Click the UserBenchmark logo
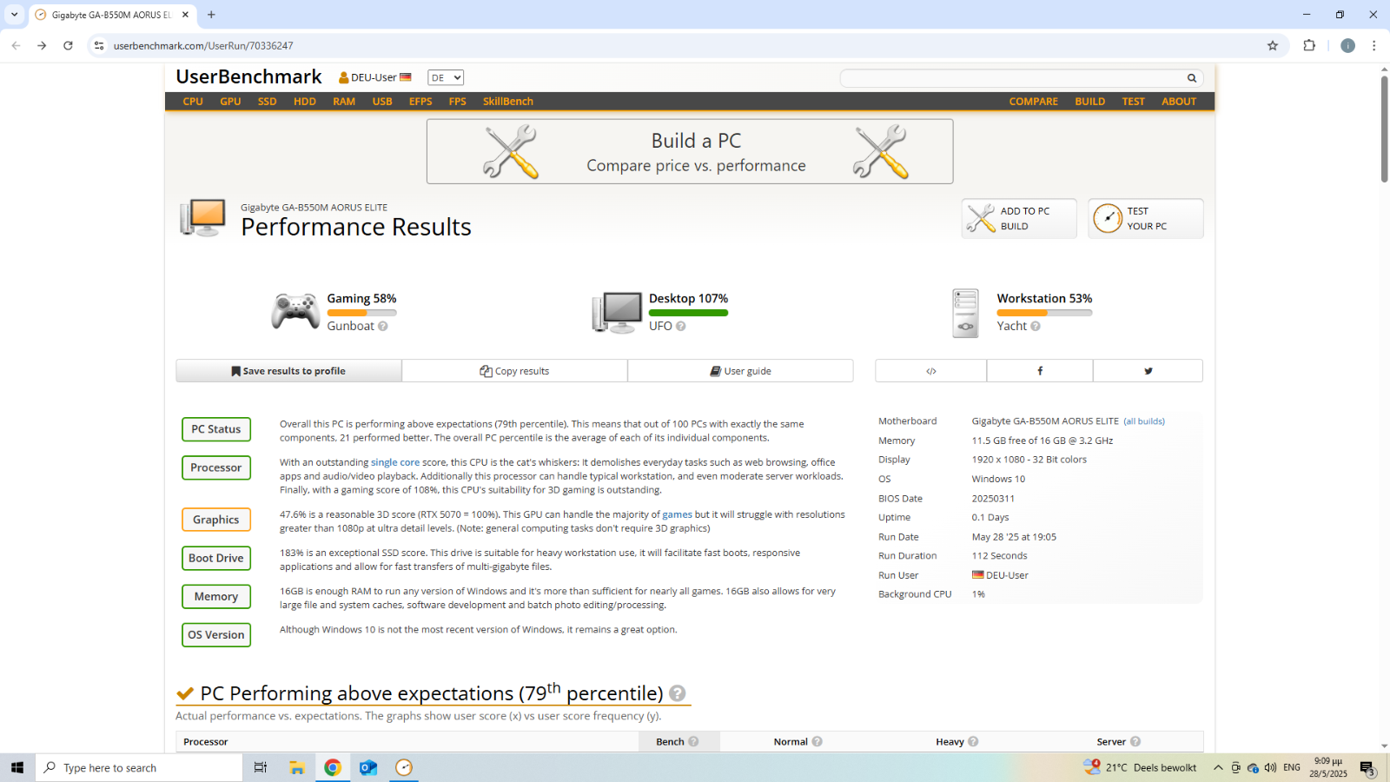The width and height of the screenshot is (1390, 782). click(x=248, y=77)
